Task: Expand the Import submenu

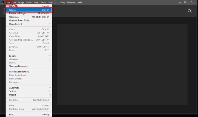Action: [29, 95]
